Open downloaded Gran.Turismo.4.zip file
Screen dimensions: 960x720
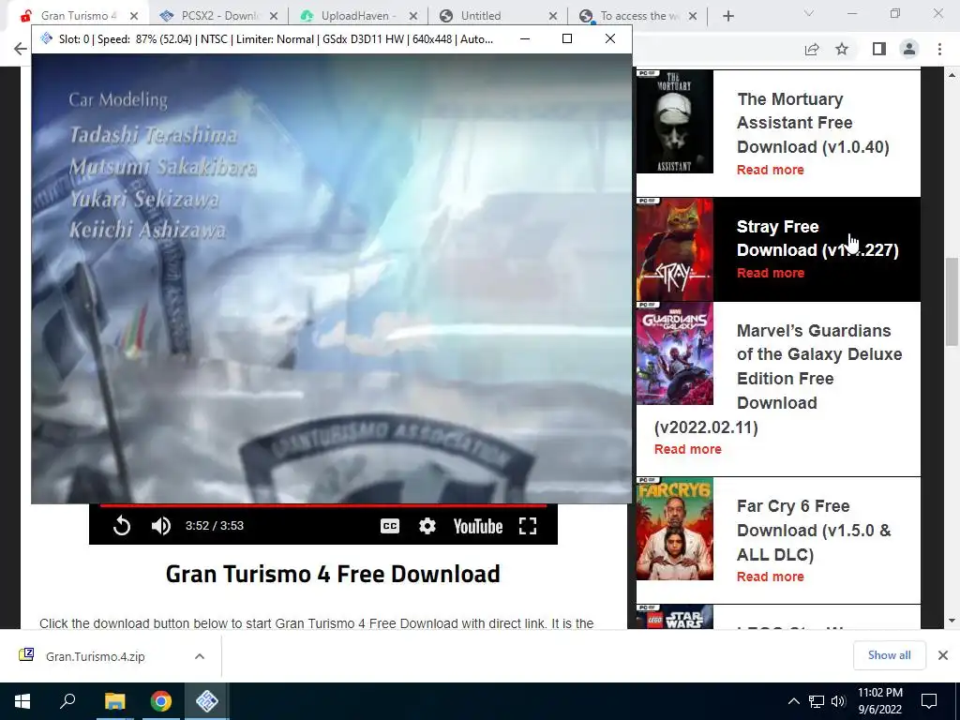(95, 656)
